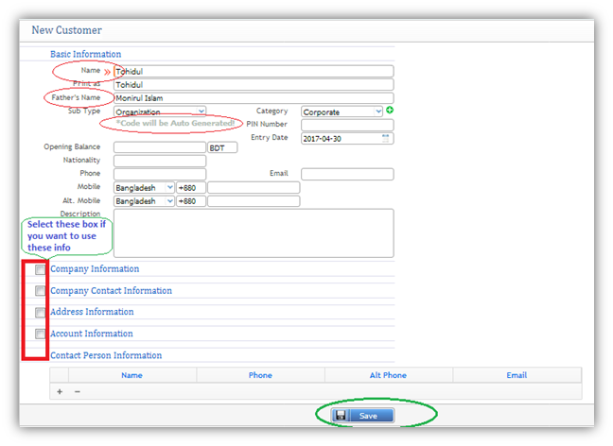Enable the Company Contact Information checkbox
The height and width of the screenshot is (446, 613).
[40, 291]
